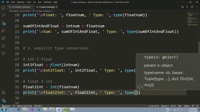Click the Synchronize Changes icon in status bar
This screenshot has height=112, width=200.
(14, 106)
